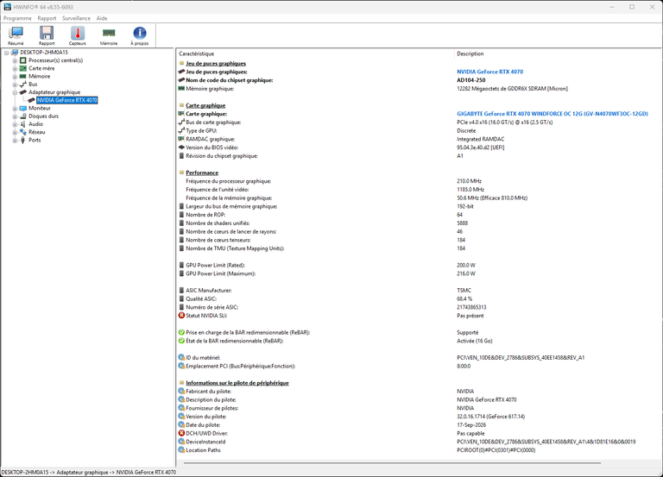Click the Mémoire toolbar icon
Image resolution: width=663 pixels, height=477 pixels.
coord(109,33)
